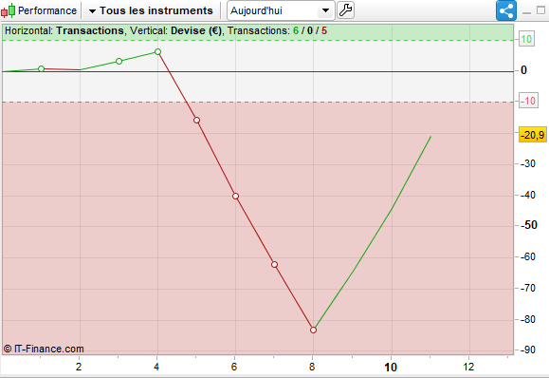Click the 2 label on horizontal axis
The height and width of the screenshot is (378, 549).
[79, 367]
